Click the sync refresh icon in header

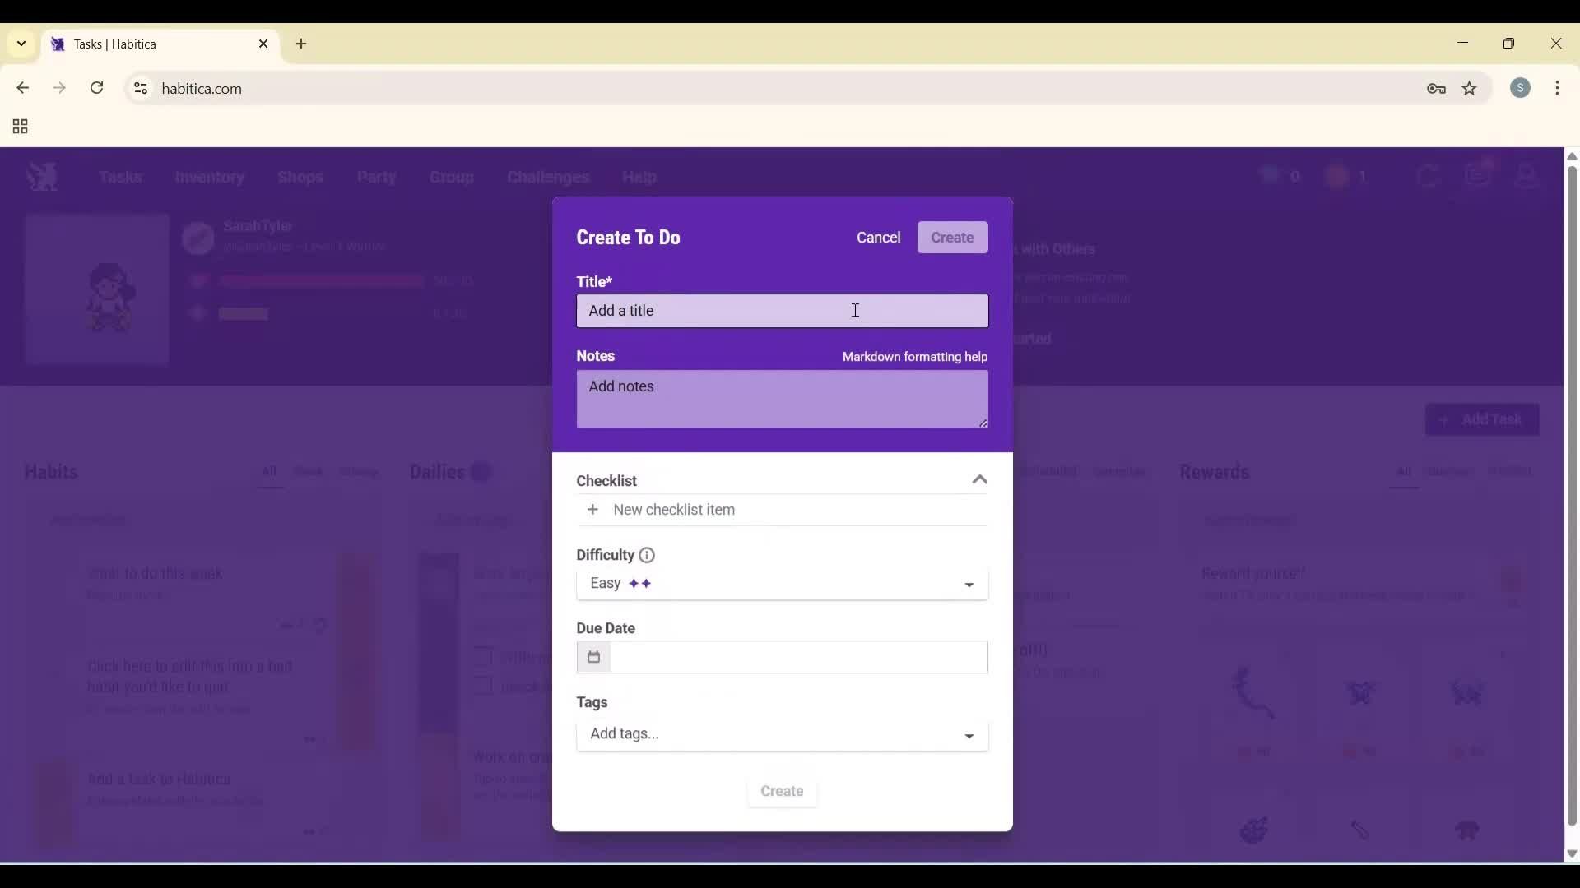point(1429,176)
